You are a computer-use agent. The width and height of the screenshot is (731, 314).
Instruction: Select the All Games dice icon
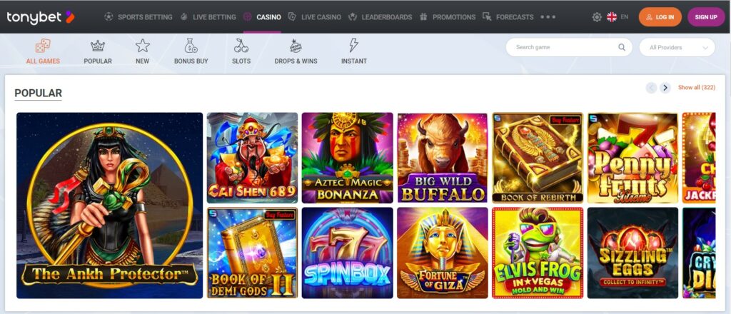pos(43,46)
